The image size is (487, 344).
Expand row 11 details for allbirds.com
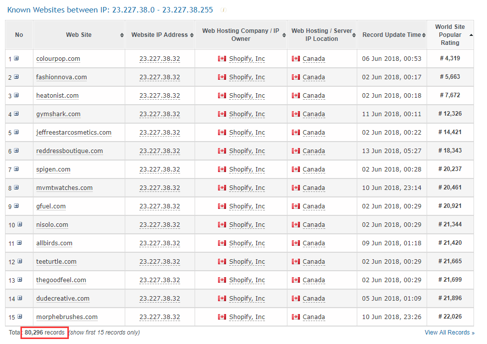click(19, 243)
